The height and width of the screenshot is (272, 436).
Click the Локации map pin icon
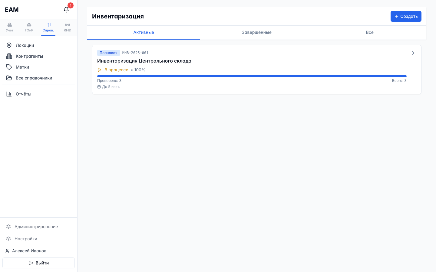click(9, 45)
